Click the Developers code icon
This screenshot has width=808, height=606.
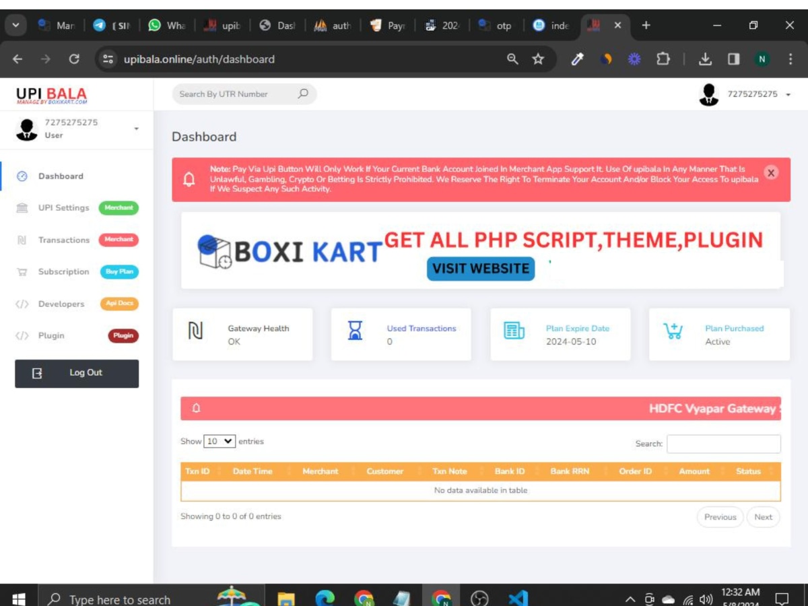pyautogui.click(x=22, y=304)
